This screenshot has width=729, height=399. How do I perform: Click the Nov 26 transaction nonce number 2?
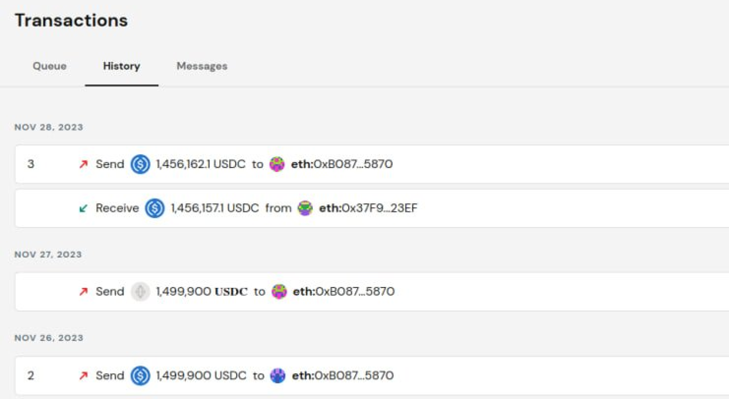(x=31, y=376)
